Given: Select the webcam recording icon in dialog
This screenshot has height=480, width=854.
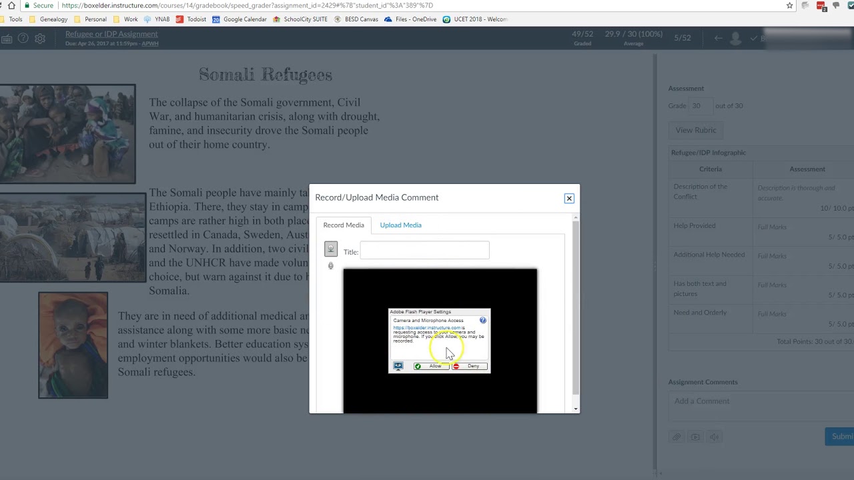Looking at the screenshot, I should [x=331, y=250].
